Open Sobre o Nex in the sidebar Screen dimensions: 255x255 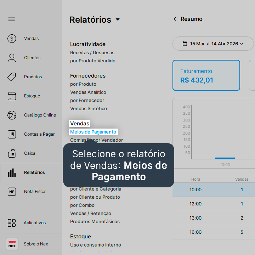[x=36, y=244]
